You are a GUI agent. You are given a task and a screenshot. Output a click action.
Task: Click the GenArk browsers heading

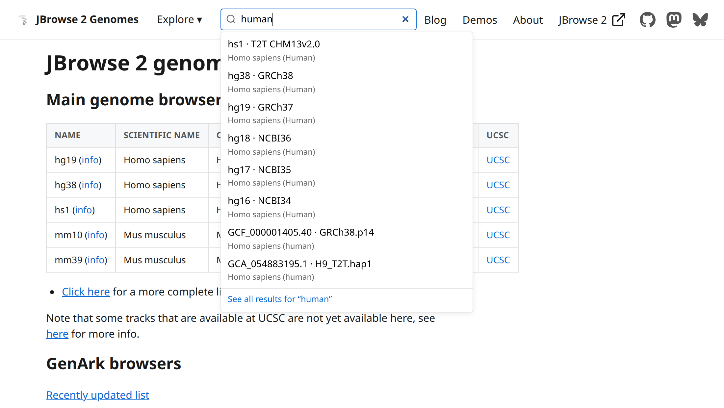tap(114, 364)
